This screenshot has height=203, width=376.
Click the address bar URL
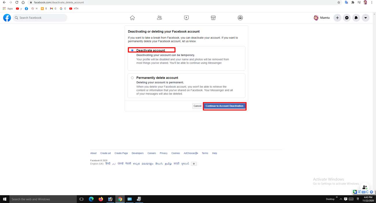pyautogui.click(x=59, y=2)
